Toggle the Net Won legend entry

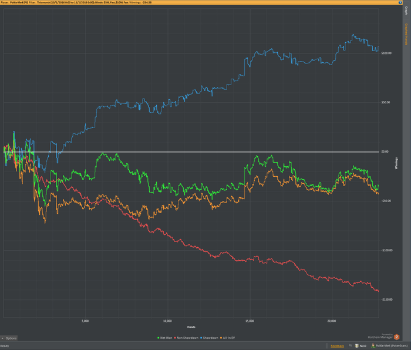coord(165,338)
